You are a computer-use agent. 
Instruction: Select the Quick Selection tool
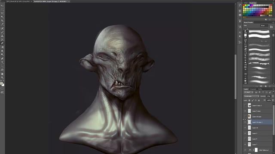2,17
